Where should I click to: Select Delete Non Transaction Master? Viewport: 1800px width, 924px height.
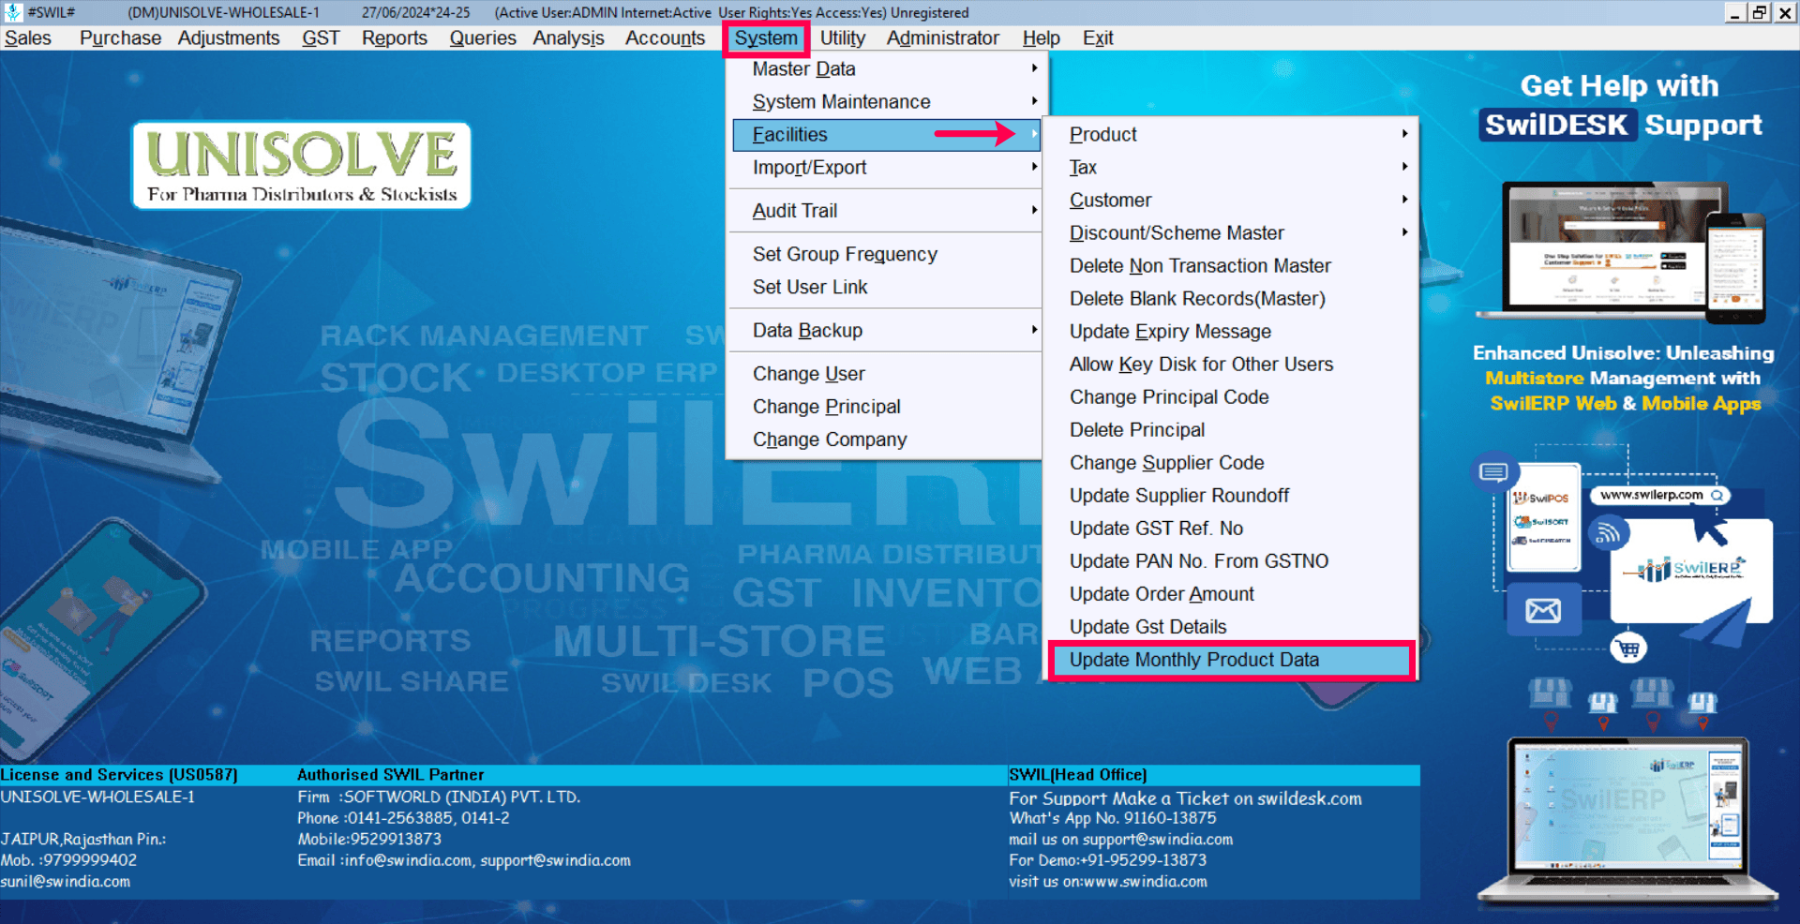pyautogui.click(x=1200, y=266)
